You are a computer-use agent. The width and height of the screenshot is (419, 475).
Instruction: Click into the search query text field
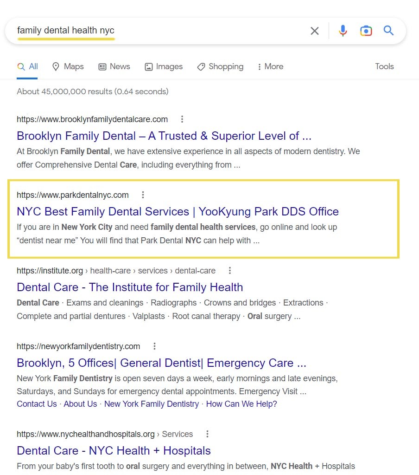tap(185, 31)
